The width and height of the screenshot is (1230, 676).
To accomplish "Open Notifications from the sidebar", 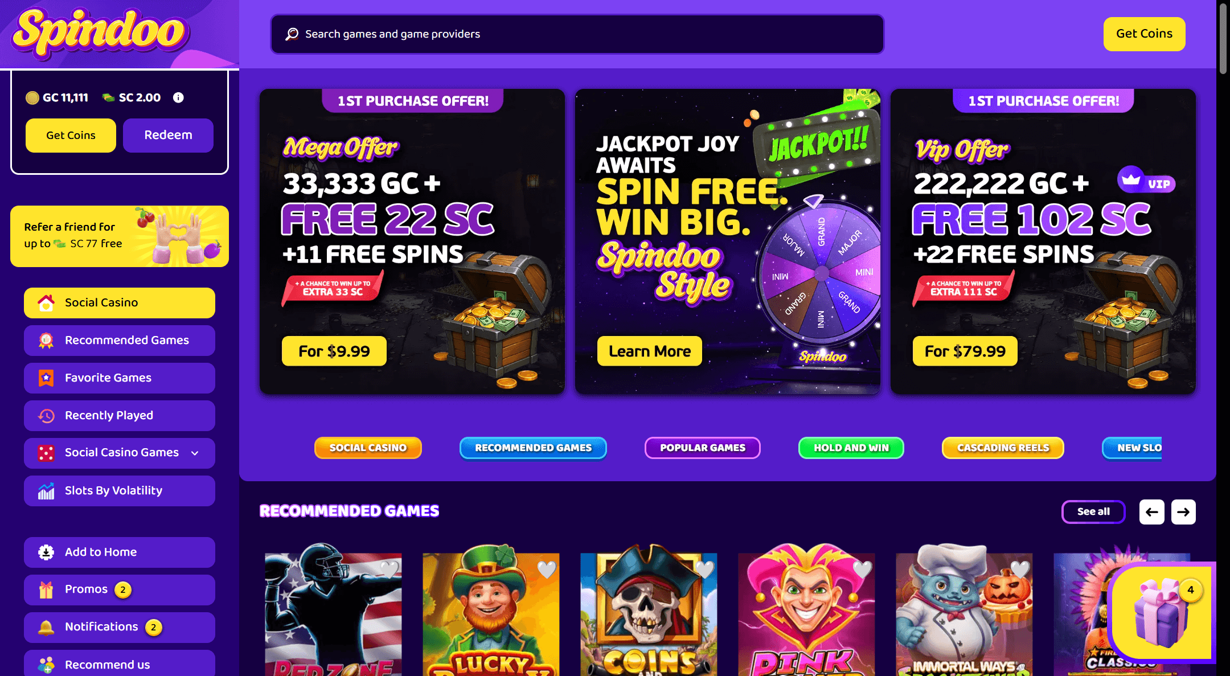I will coord(120,628).
